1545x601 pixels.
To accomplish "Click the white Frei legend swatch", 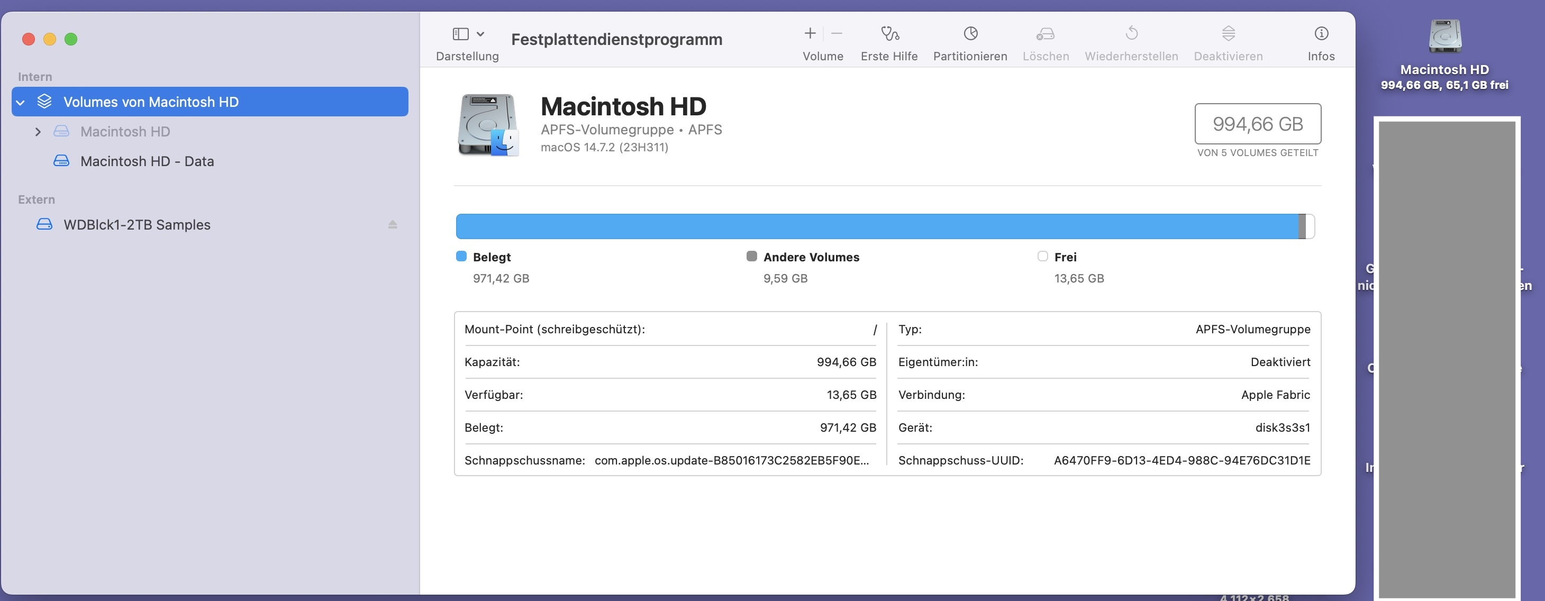I will [1042, 257].
